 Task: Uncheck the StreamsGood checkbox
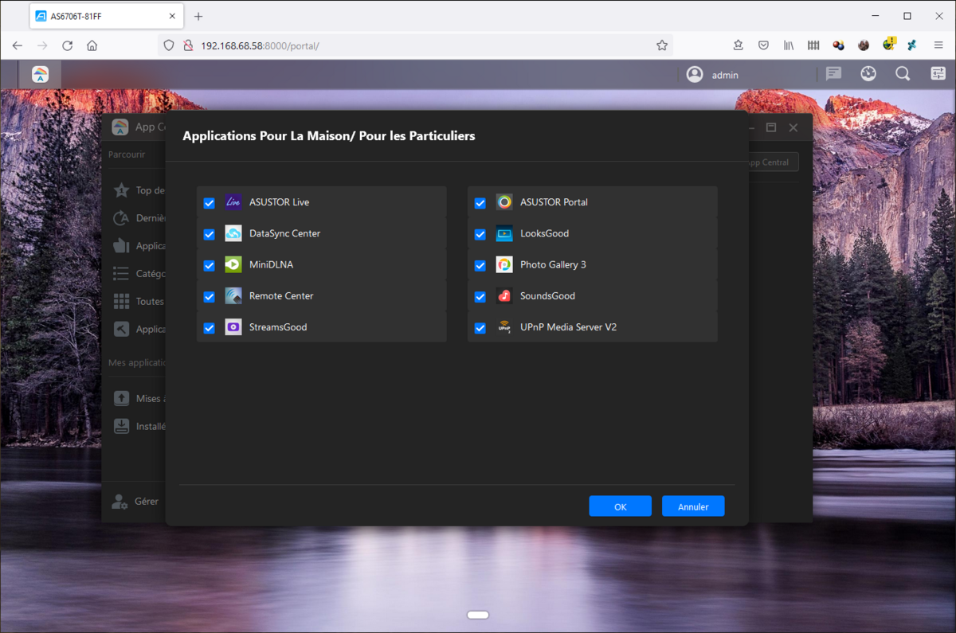pos(210,328)
